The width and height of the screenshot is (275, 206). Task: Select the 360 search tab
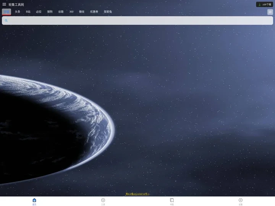tap(71, 12)
